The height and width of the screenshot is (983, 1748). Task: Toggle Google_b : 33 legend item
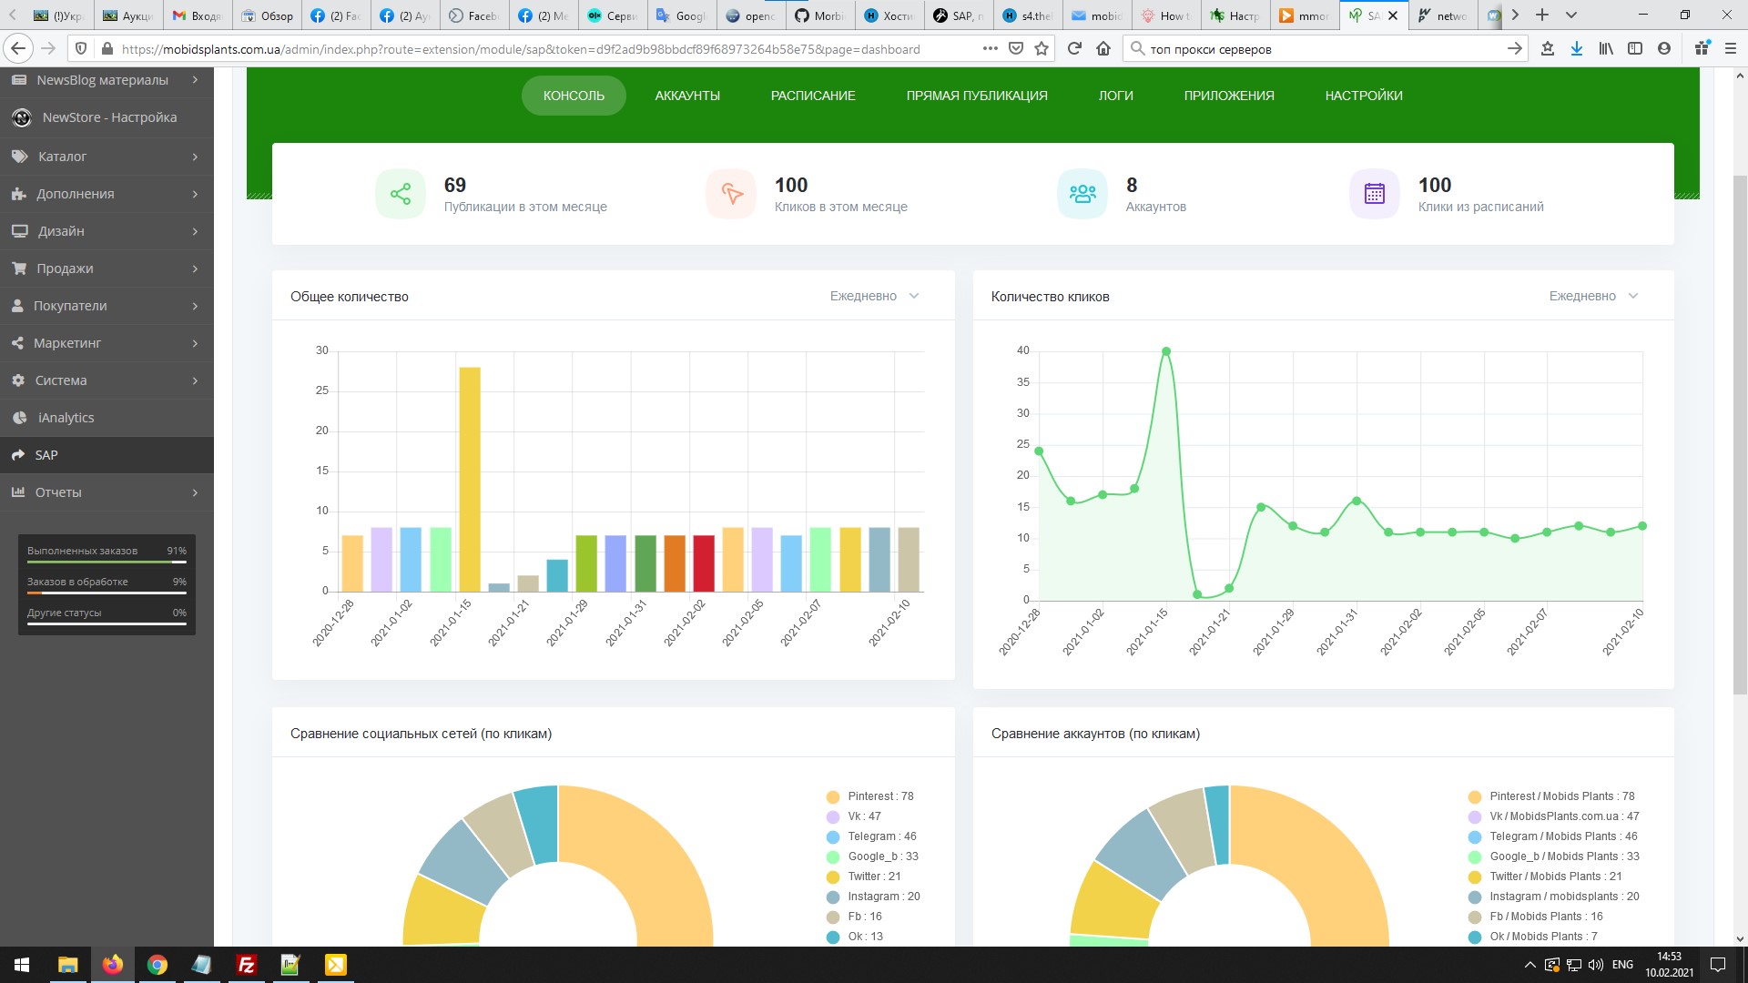[x=872, y=856]
